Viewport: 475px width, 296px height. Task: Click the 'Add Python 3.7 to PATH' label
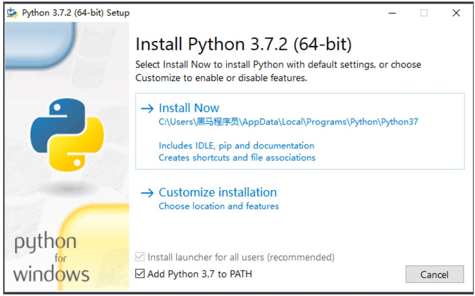(200, 274)
